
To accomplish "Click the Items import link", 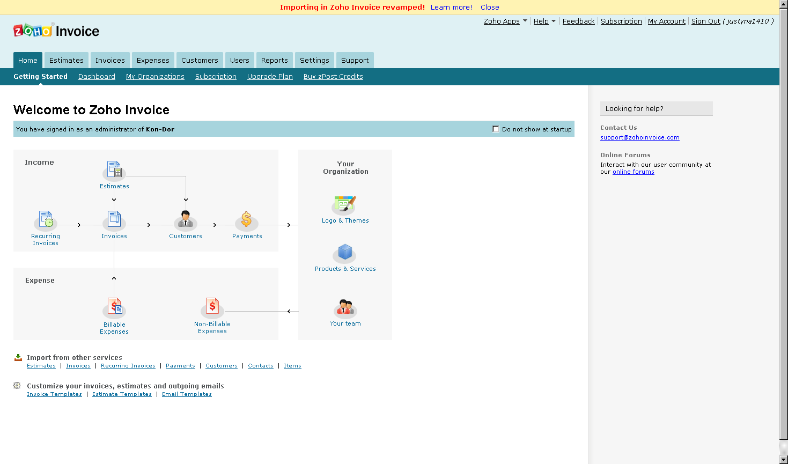I will tap(292, 365).
